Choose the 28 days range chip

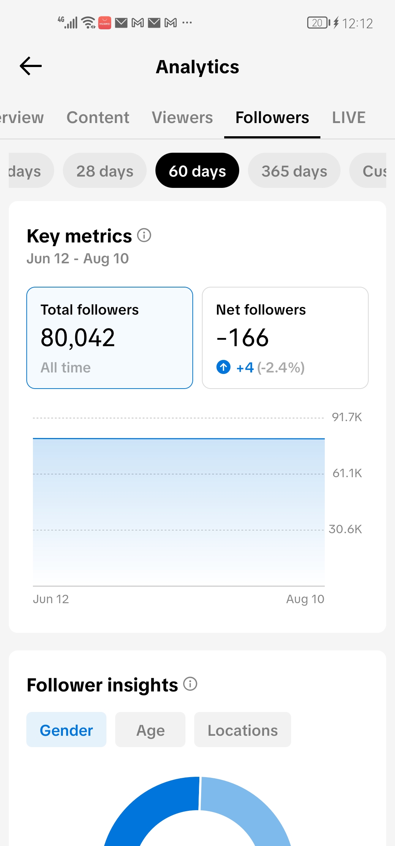click(x=105, y=170)
